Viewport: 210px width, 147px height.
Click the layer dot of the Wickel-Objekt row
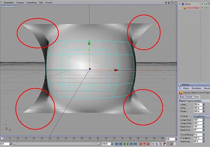tap(202, 8)
